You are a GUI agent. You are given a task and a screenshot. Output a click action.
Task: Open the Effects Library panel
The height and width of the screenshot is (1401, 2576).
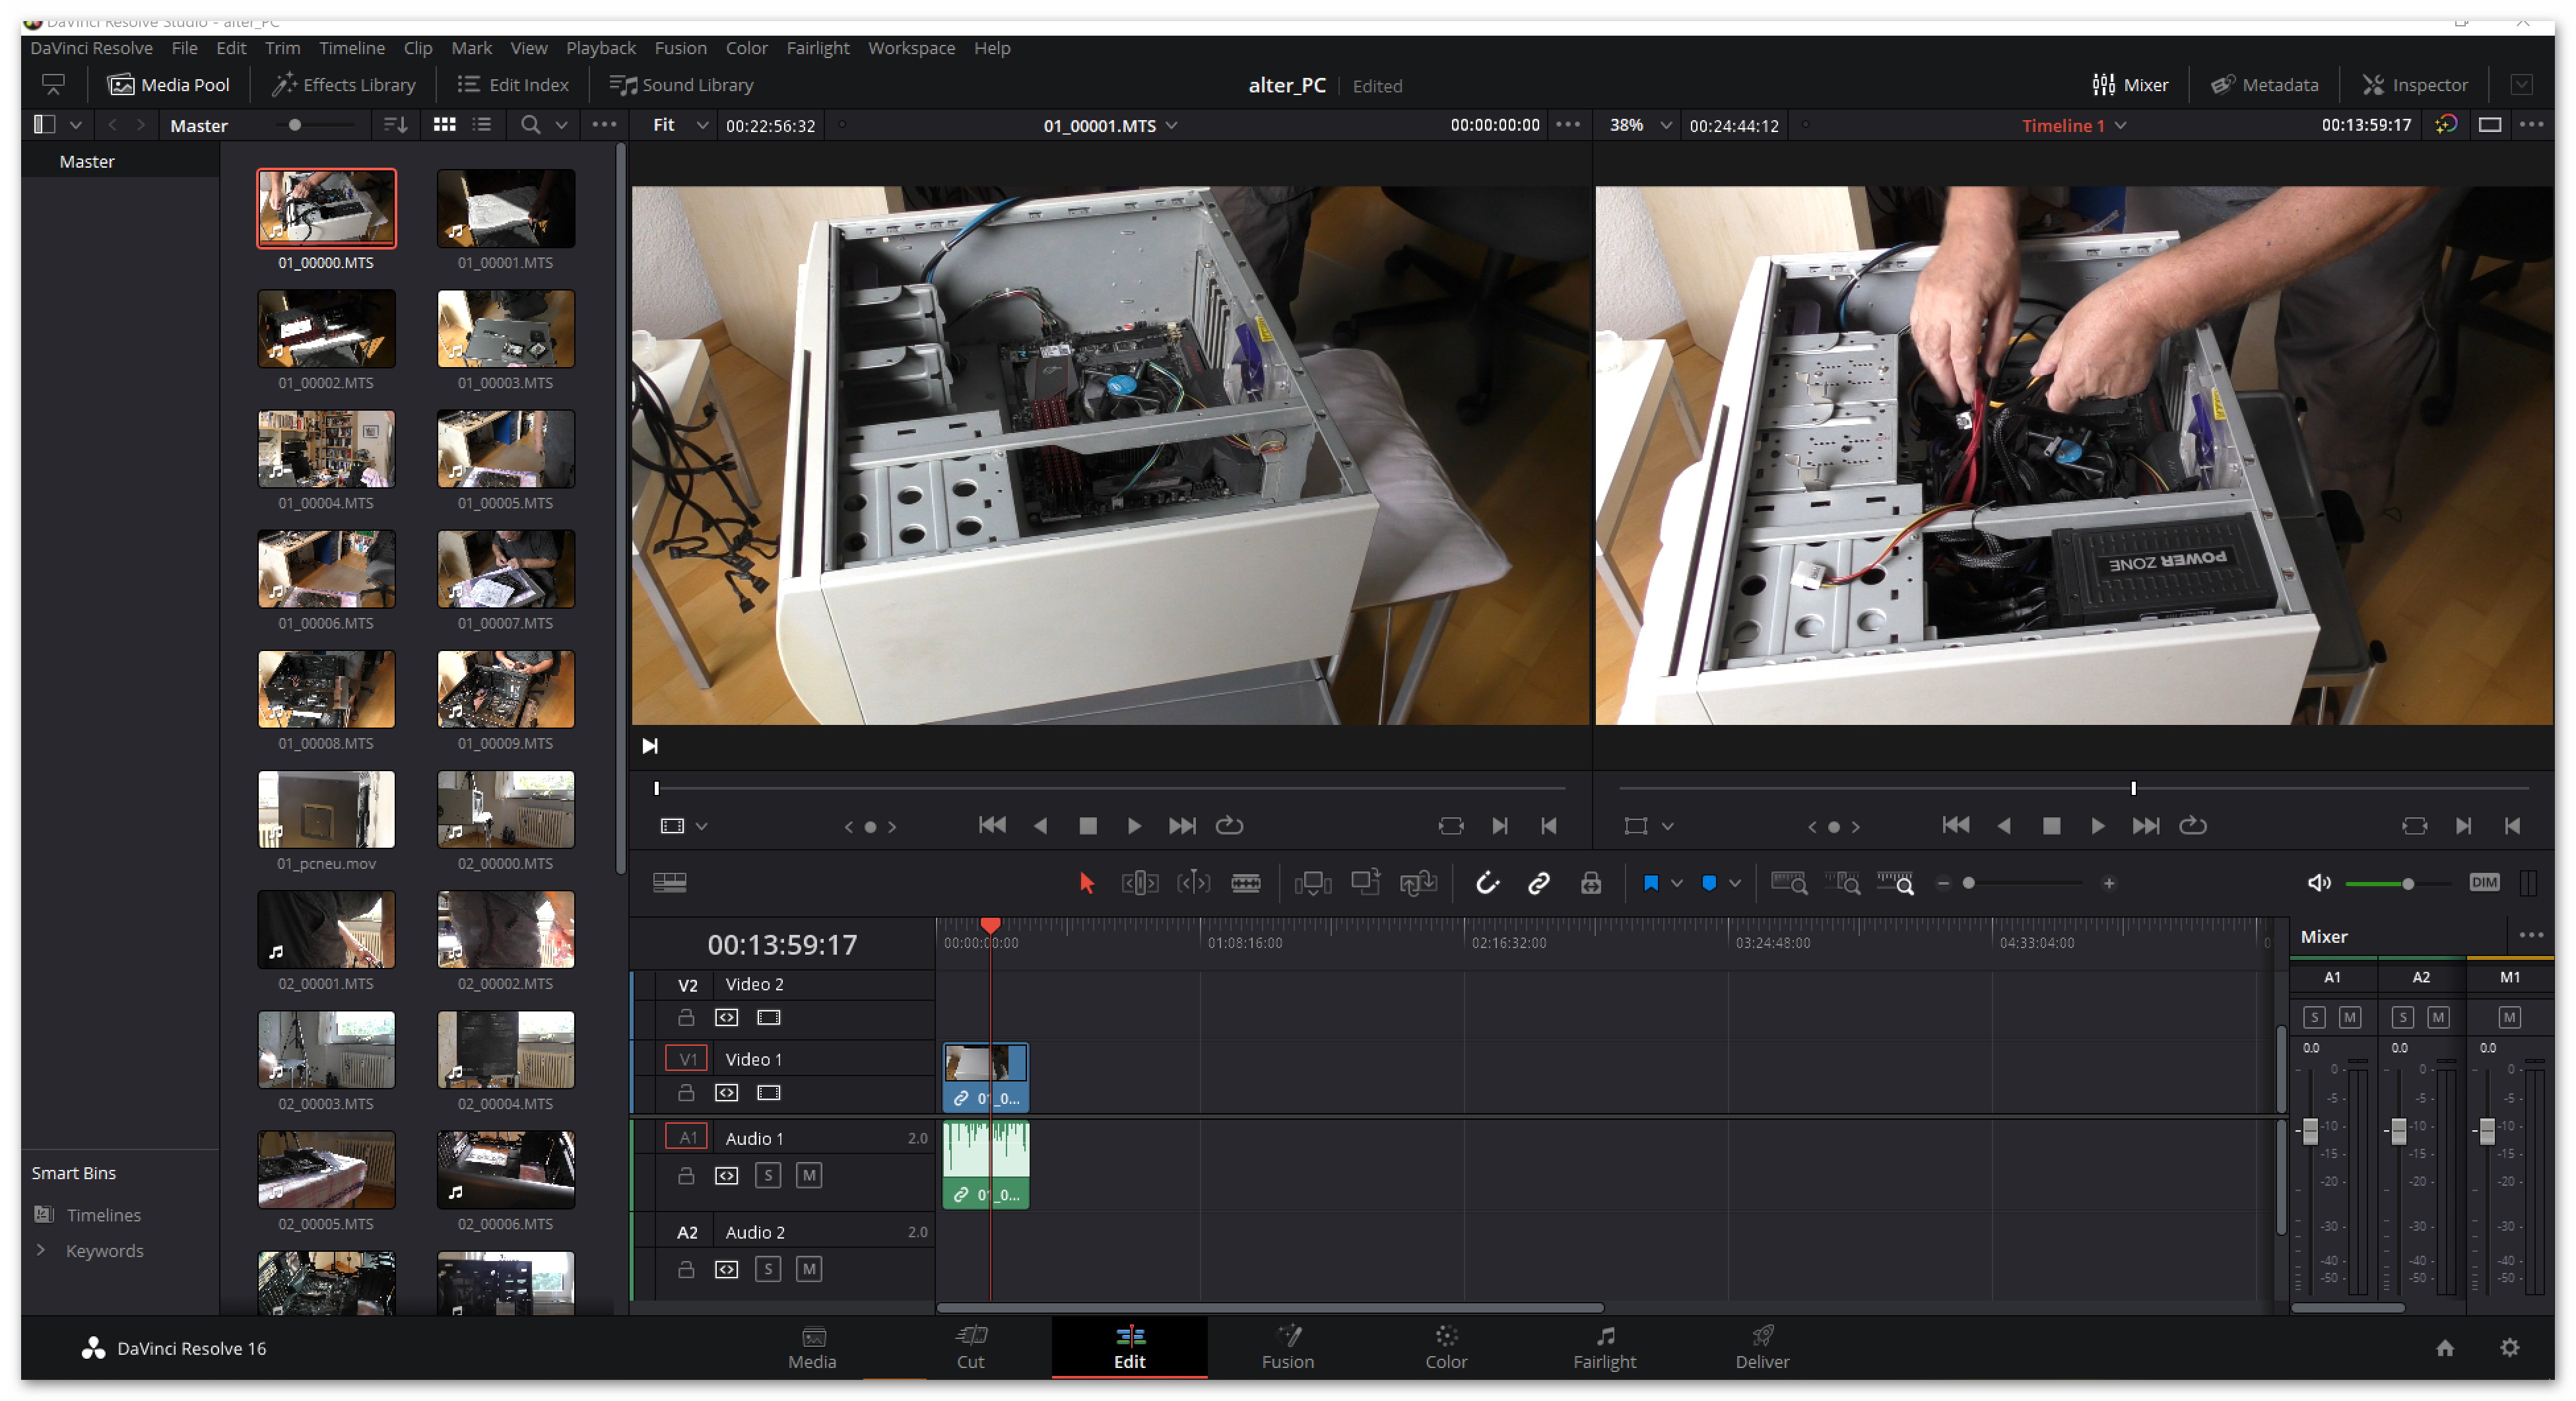pyautogui.click(x=344, y=85)
